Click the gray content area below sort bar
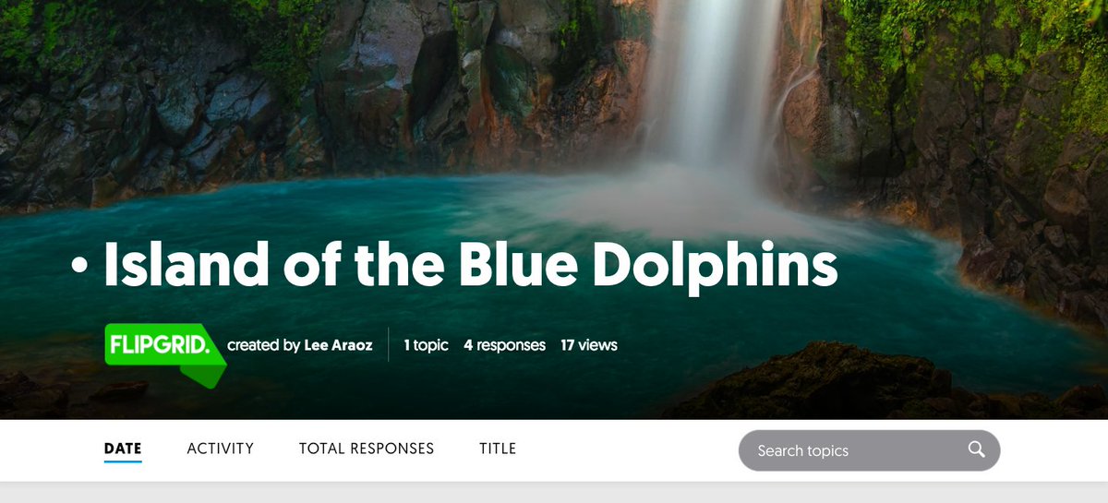Viewport: 1108px width, 503px height. tap(554, 493)
